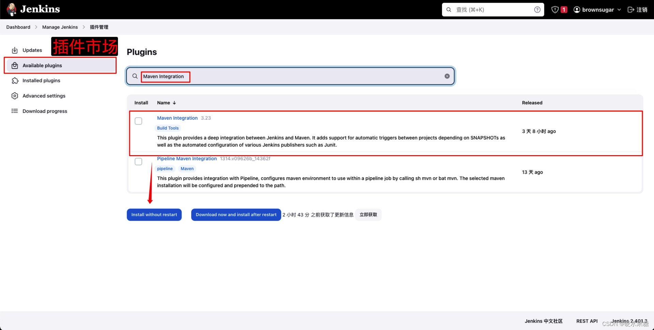Image resolution: width=654 pixels, height=330 pixels.
Task: Open Advanced settings in the sidebar
Action: pyautogui.click(x=61, y=96)
